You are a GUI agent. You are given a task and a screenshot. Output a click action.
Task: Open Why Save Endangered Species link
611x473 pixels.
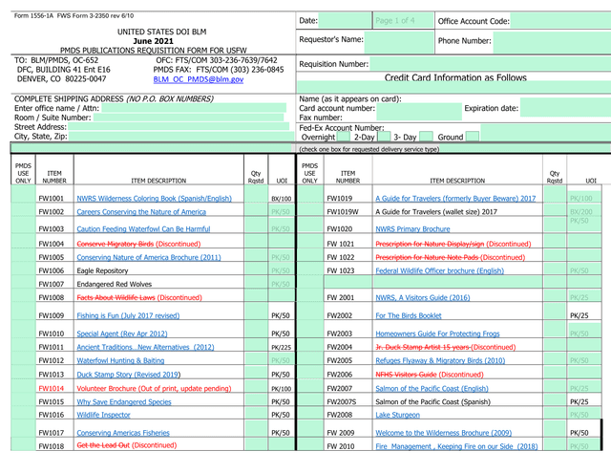pos(124,401)
